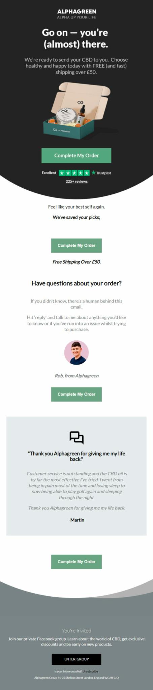This screenshot has height=690, width=153.
Task: Click Rob's circular profile photo
Action: pos(76,352)
